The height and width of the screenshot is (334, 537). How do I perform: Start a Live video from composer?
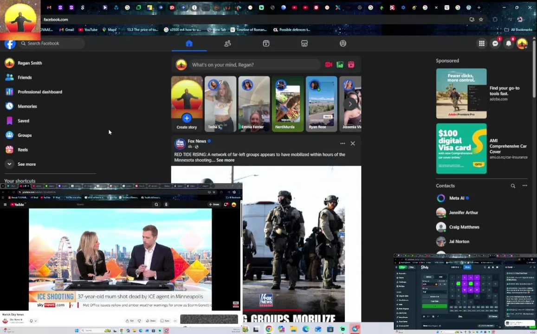click(329, 64)
